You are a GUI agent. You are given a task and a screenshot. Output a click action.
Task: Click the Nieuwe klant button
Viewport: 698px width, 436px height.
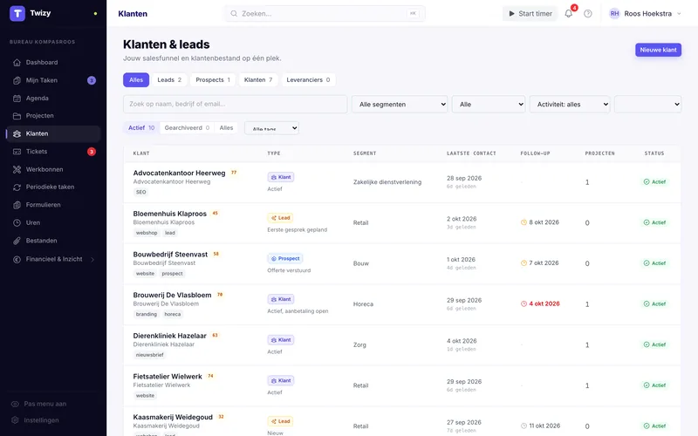coord(658,50)
